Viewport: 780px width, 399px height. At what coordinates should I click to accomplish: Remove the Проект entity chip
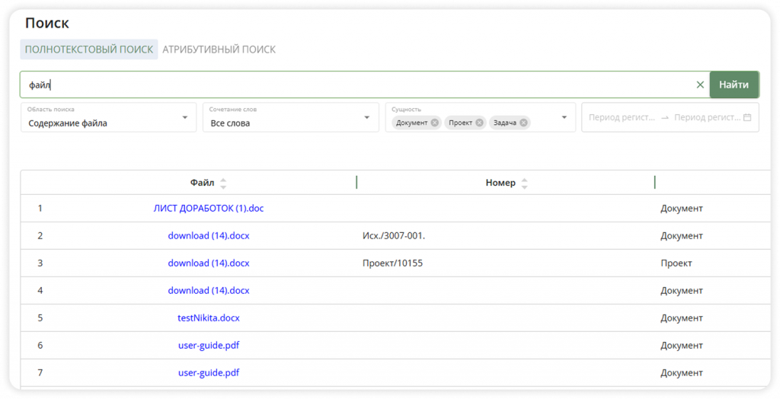(x=479, y=123)
